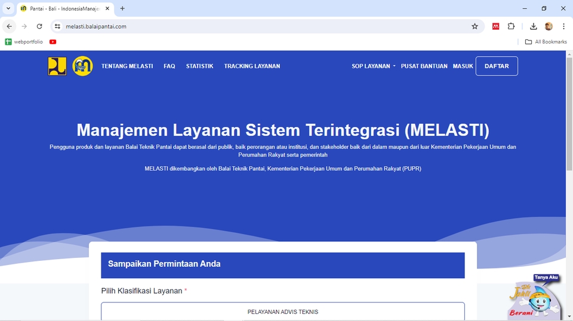This screenshot has height=321, width=573.
Task: Open the tab search dropdown arrow
Action: pos(8,8)
